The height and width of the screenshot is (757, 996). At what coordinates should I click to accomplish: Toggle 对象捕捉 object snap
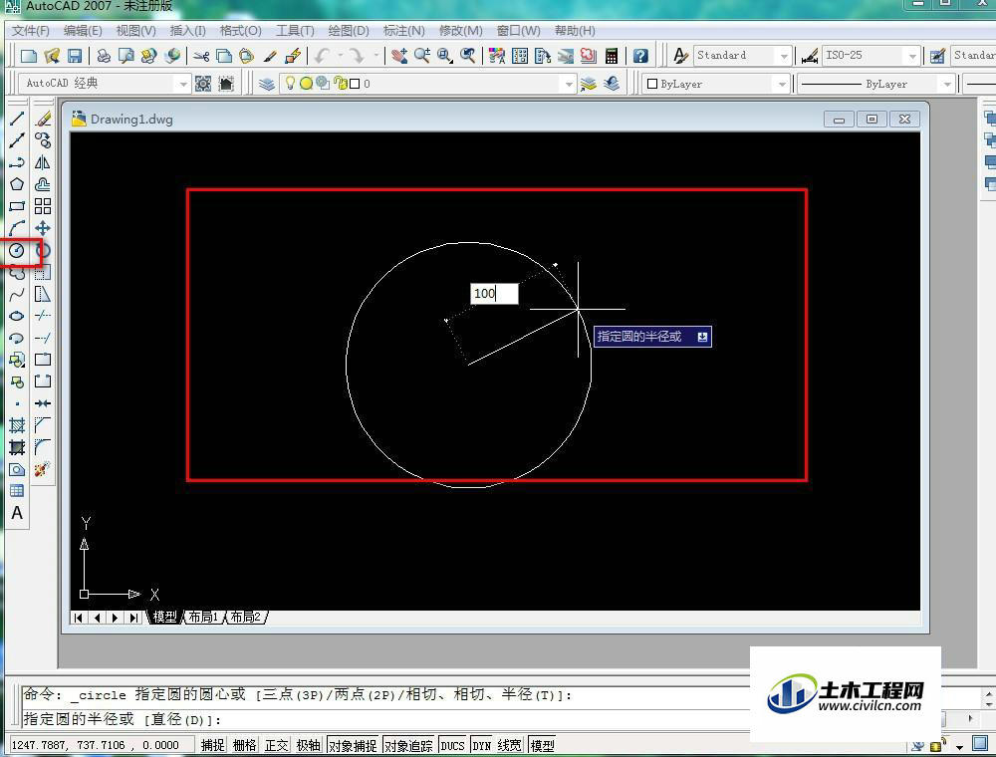coord(353,745)
